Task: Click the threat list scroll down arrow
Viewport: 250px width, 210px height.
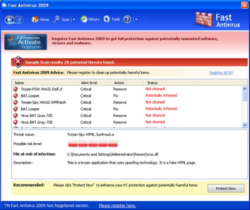Action: 244,125
